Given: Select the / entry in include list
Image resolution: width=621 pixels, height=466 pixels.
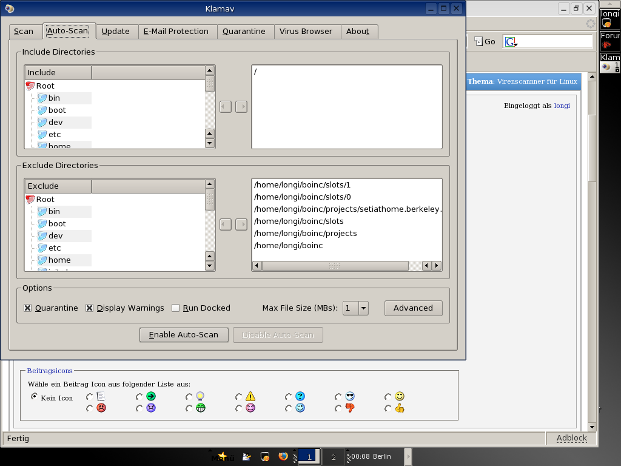Looking at the screenshot, I should point(255,72).
